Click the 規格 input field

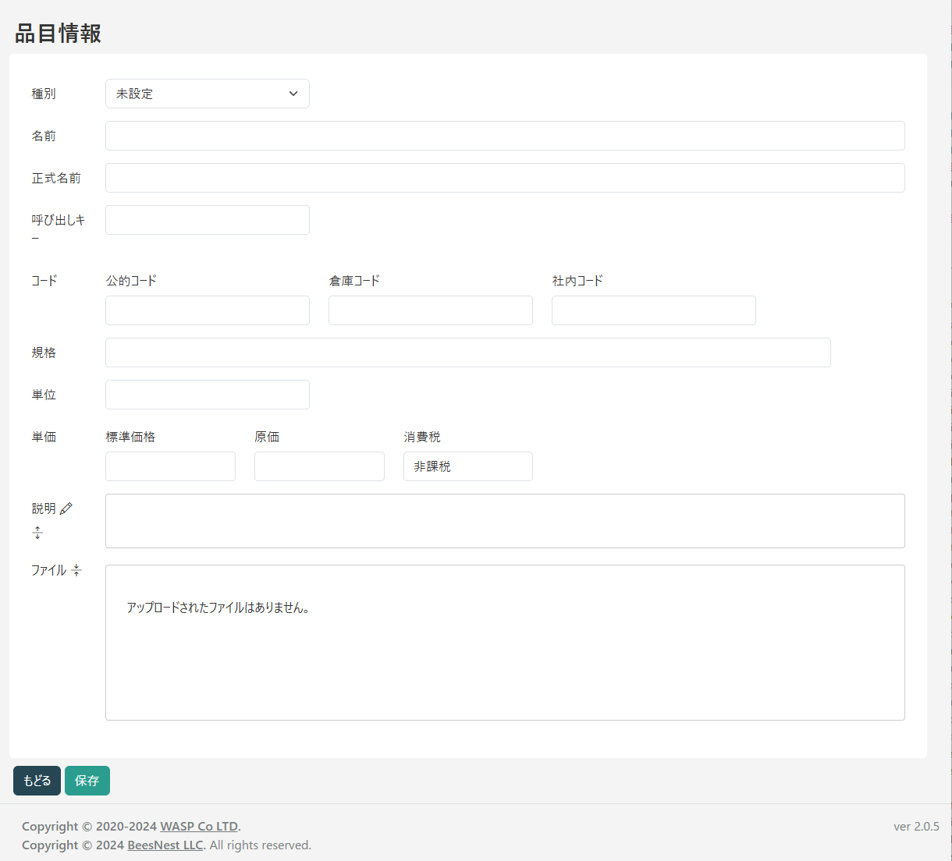(x=467, y=352)
